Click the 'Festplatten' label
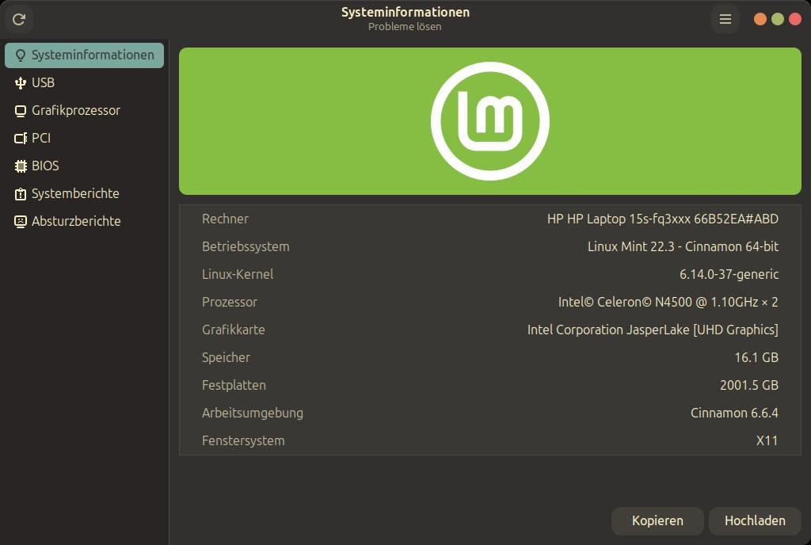This screenshot has width=811, height=545. click(234, 385)
